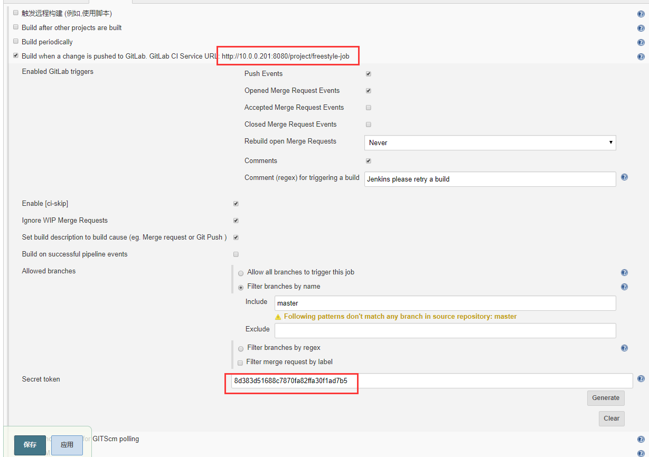
Task: Choose Filter branches by regex option
Action: click(241, 349)
